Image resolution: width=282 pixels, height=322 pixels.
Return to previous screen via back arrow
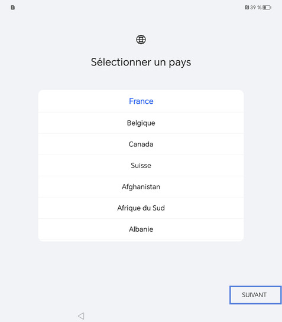81,316
